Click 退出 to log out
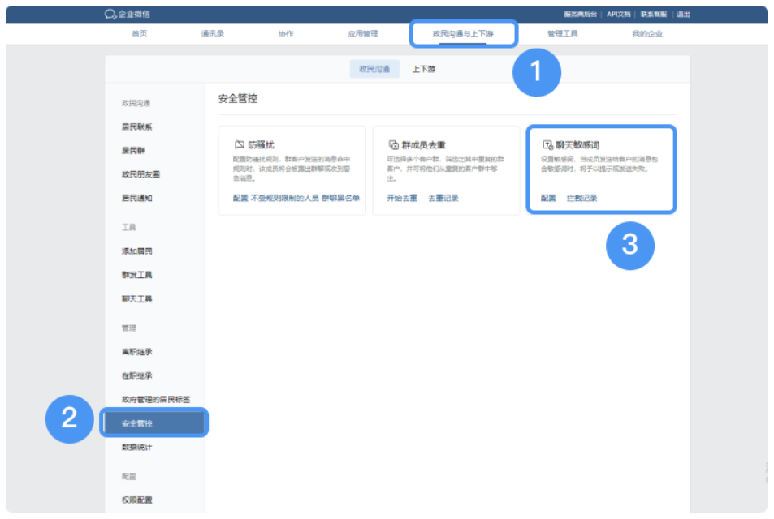This screenshot has height=519, width=774. [x=683, y=15]
